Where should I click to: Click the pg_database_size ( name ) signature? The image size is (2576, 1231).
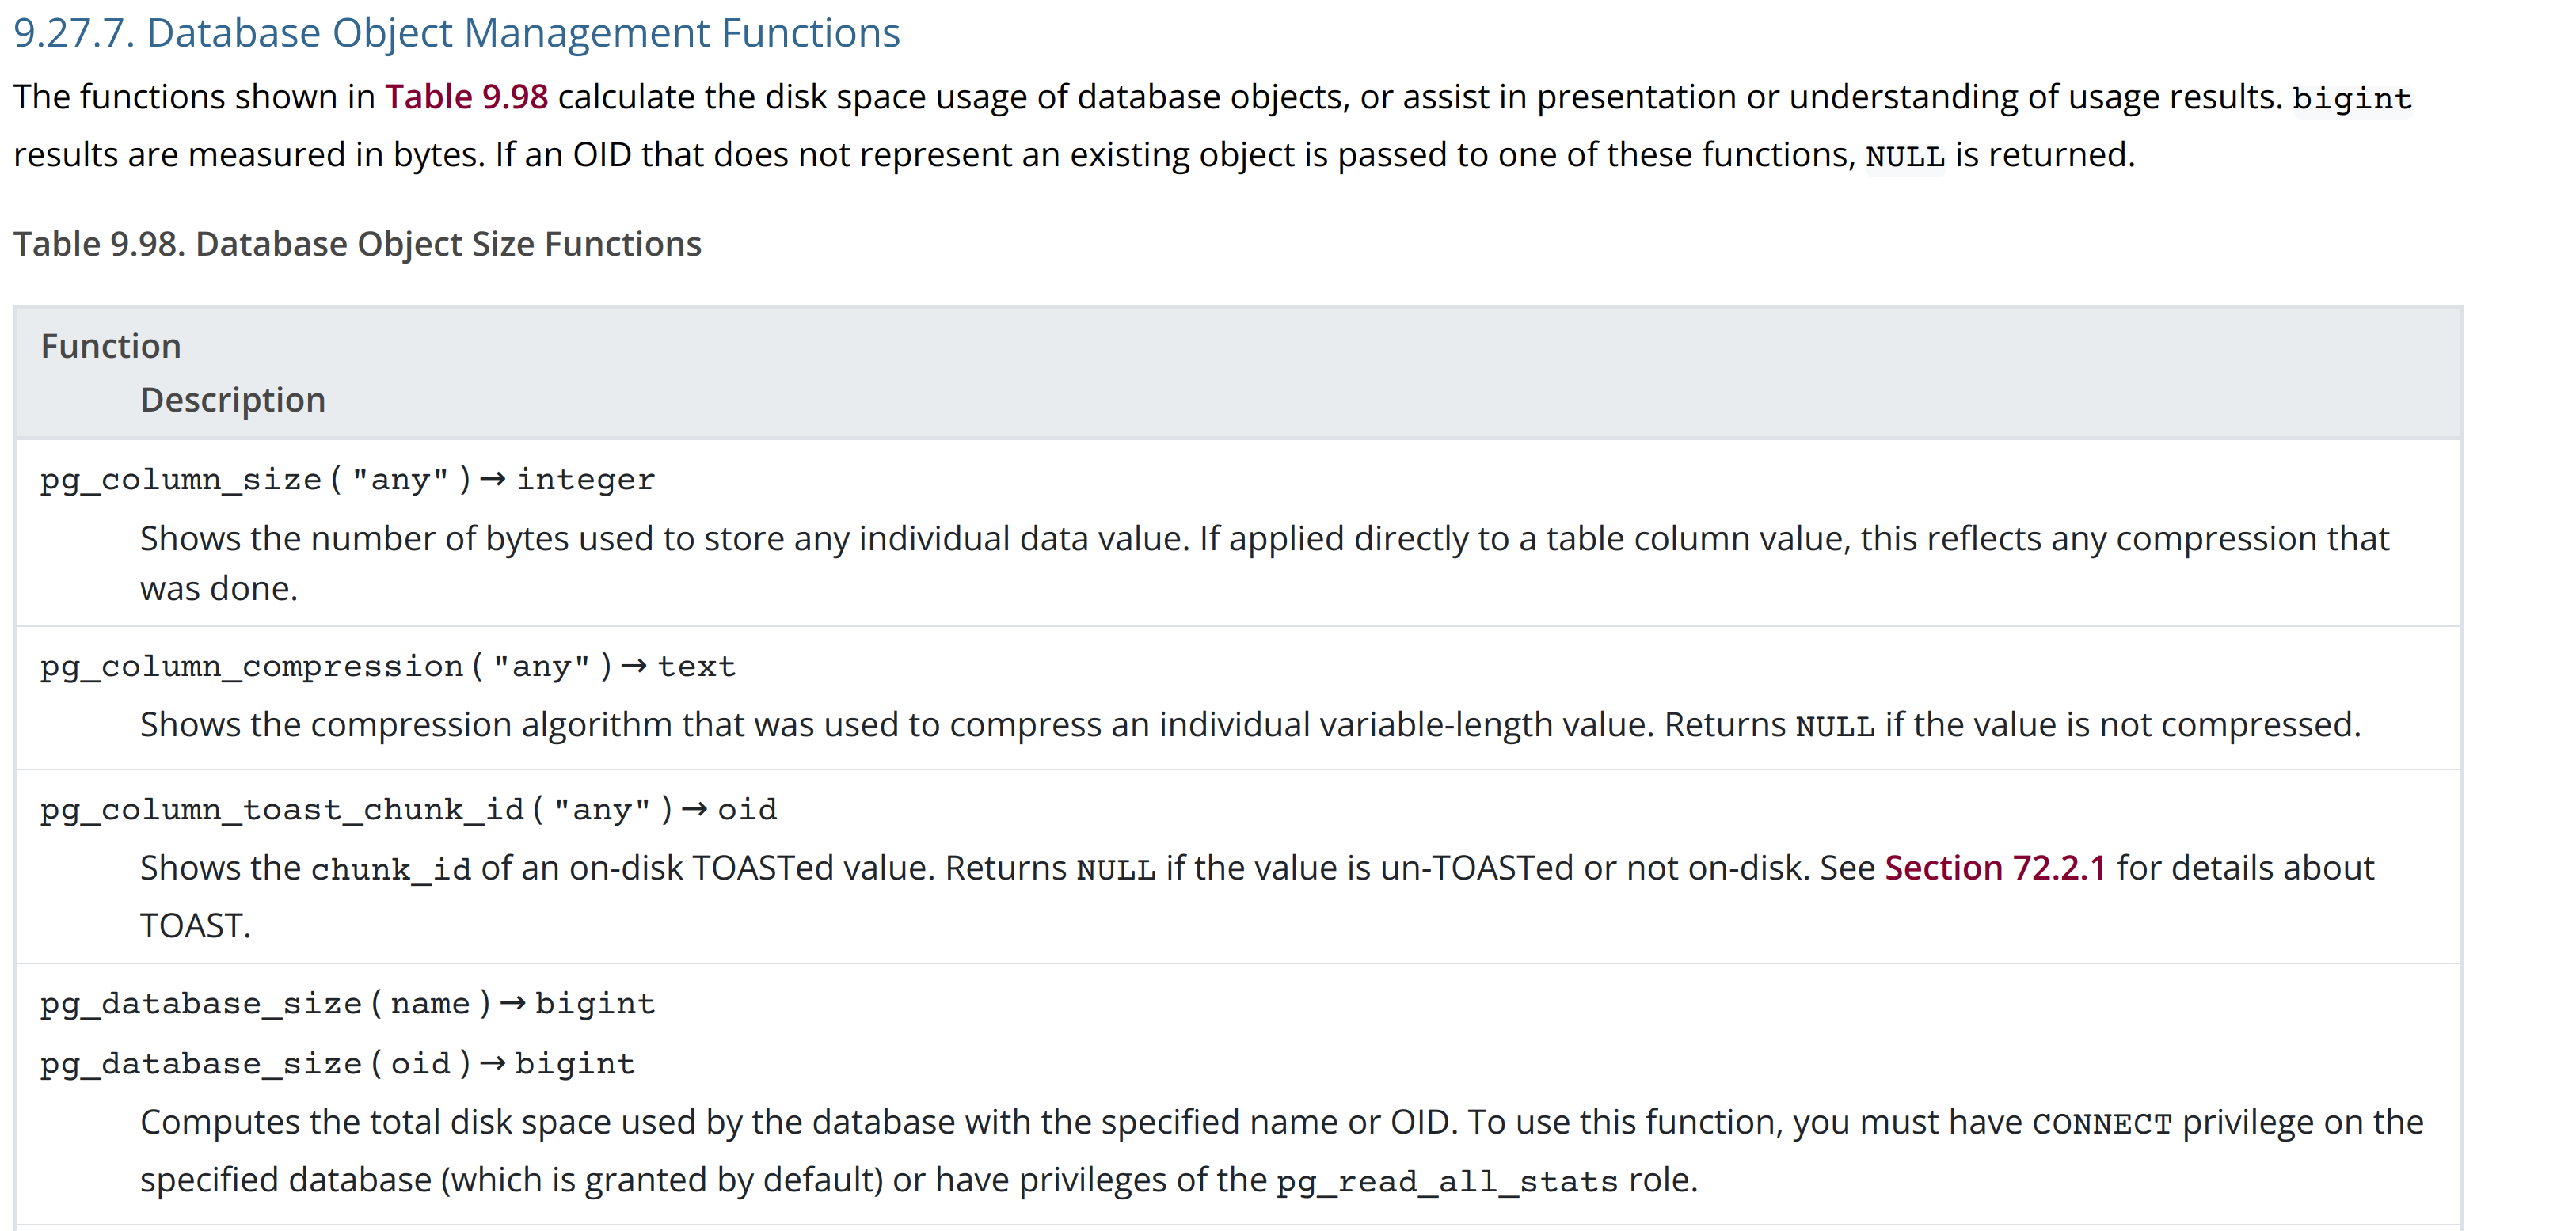click(265, 1004)
